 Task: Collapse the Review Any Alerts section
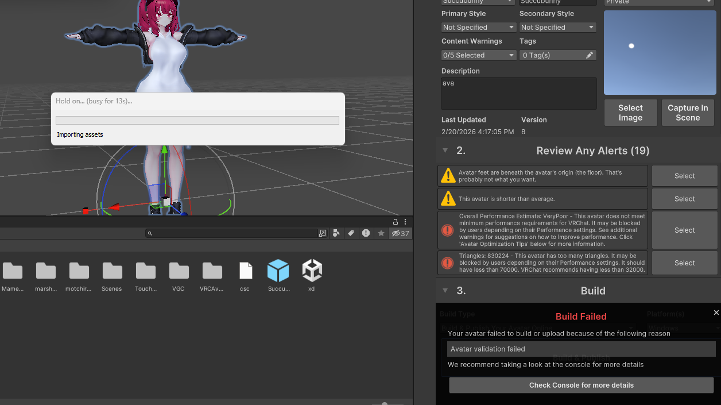(445, 151)
